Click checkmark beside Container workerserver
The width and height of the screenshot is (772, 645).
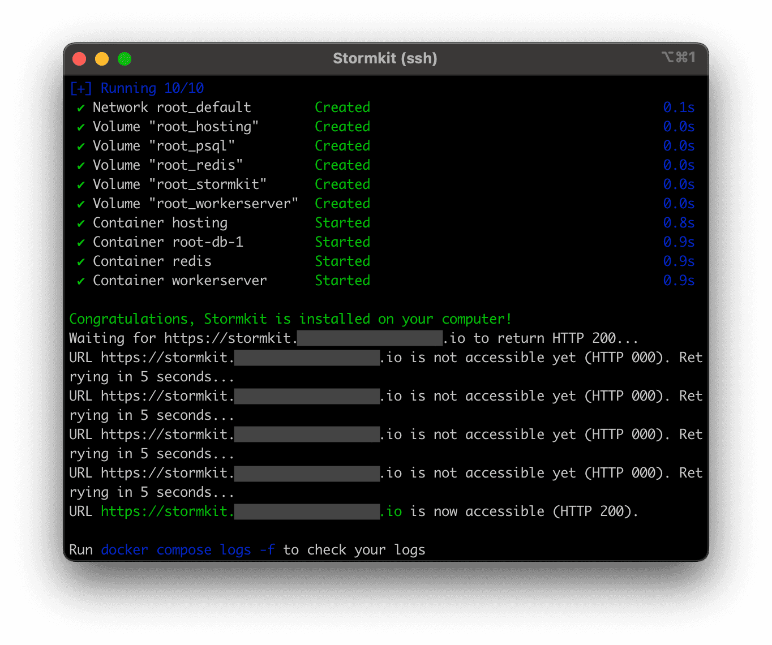coord(81,281)
